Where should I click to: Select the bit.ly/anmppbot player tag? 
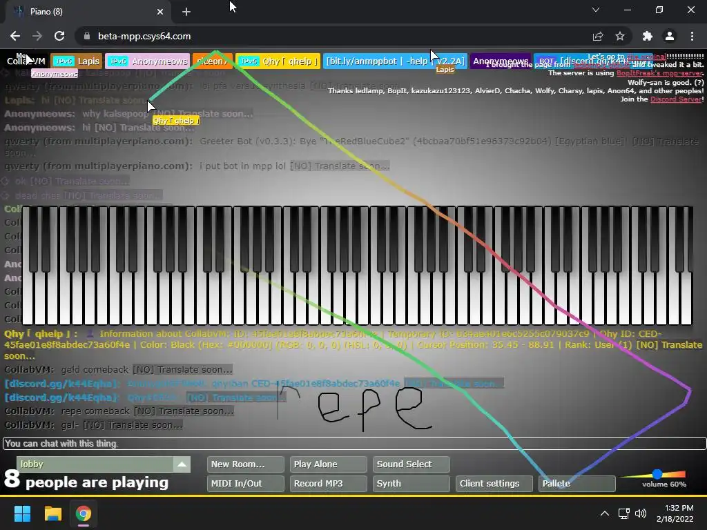pos(395,61)
